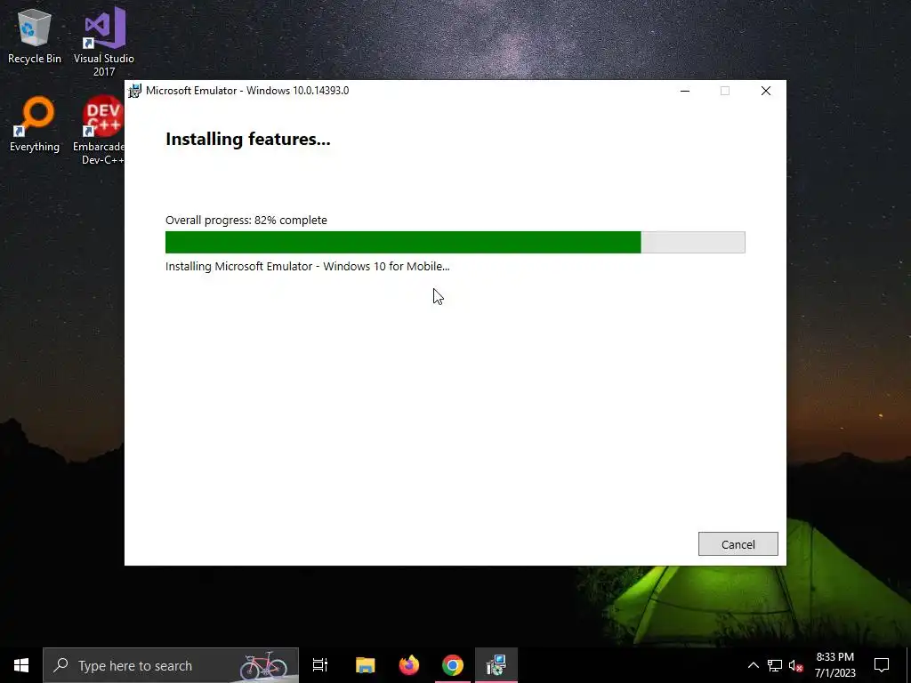Click the muted volume tray icon
911x683 pixels.
pyautogui.click(x=796, y=665)
